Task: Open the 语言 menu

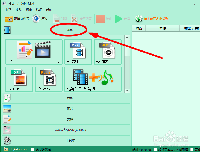Action: tap(29, 10)
